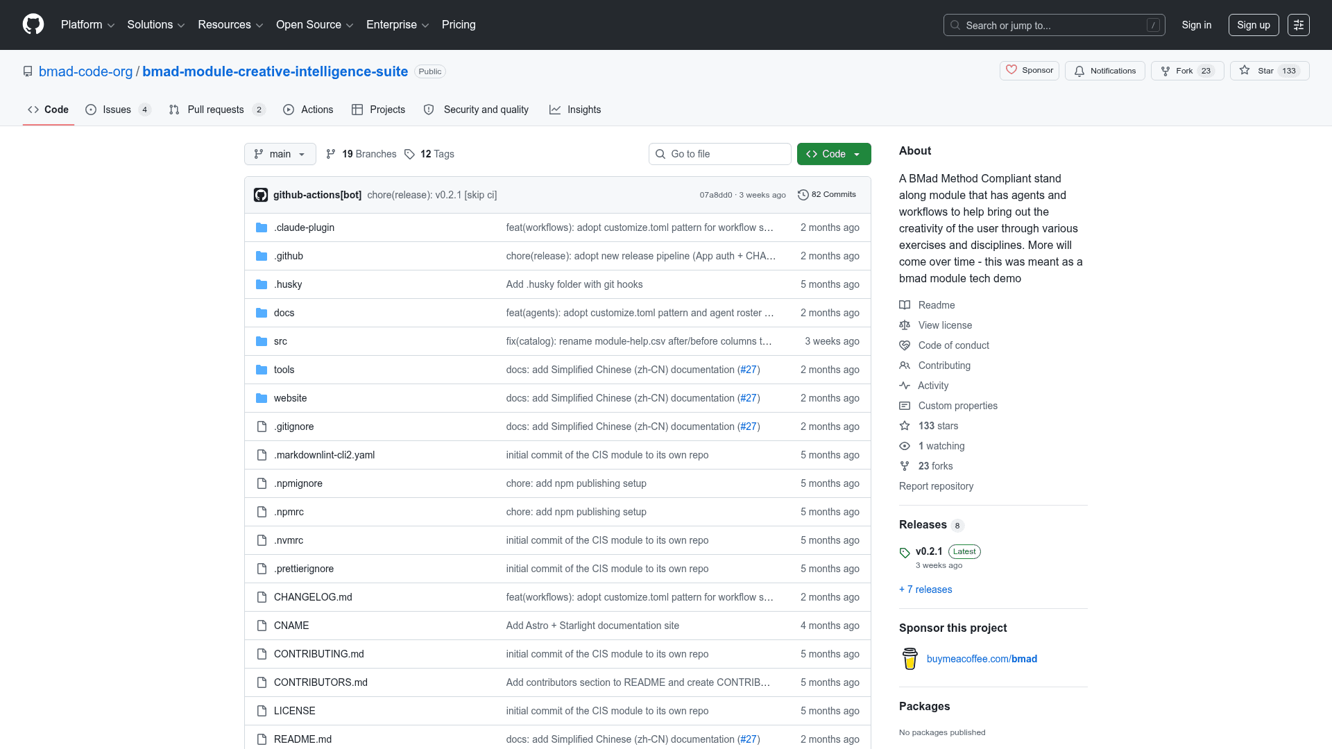1332x749 pixels.
Task: Open the 19 Branches link
Action: [361, 154]
